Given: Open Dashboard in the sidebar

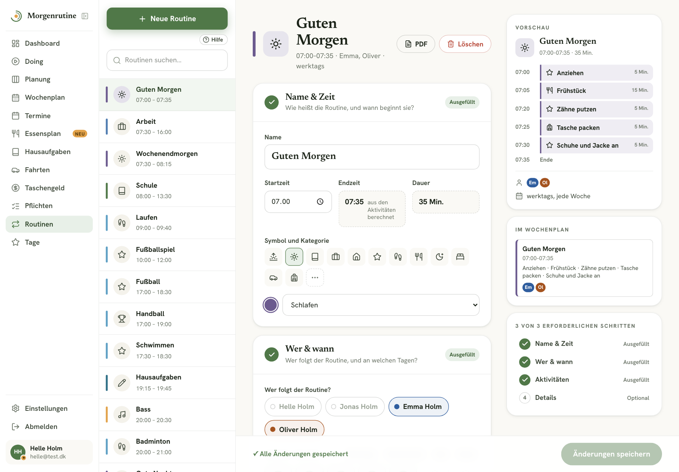Looking at the screenshot, I should pyautogui.click(x=49, y=43).
